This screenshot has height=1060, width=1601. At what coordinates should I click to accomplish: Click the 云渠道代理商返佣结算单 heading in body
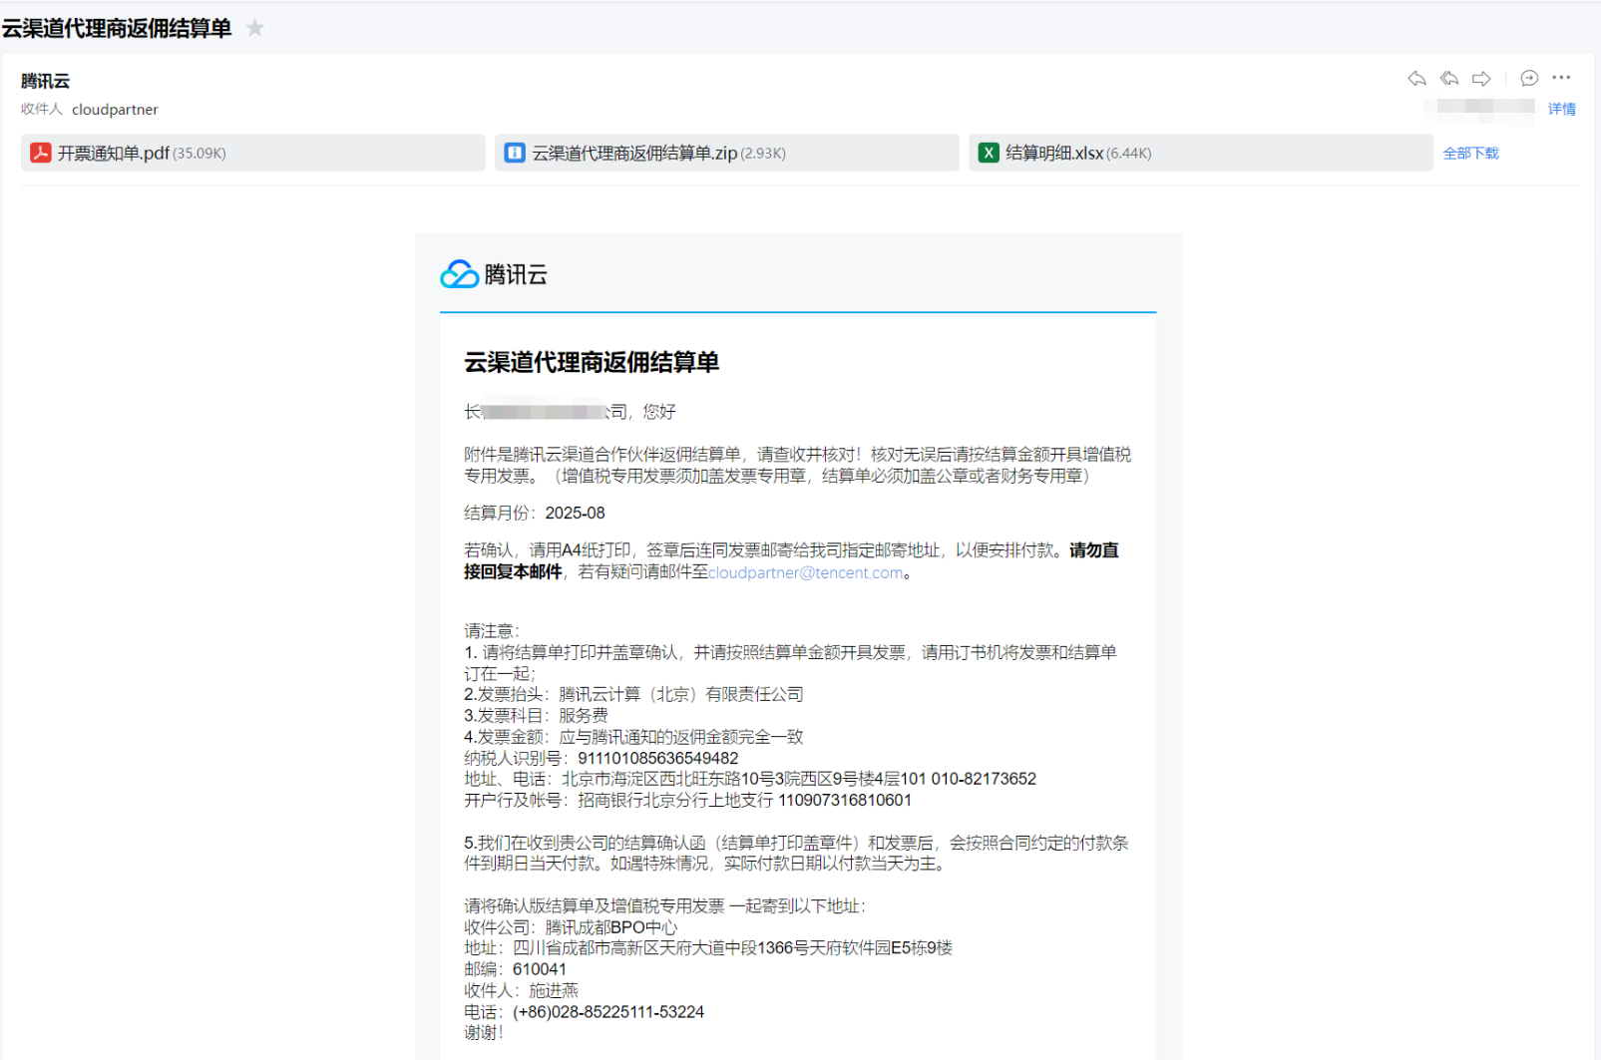click(x=592, y=362)
